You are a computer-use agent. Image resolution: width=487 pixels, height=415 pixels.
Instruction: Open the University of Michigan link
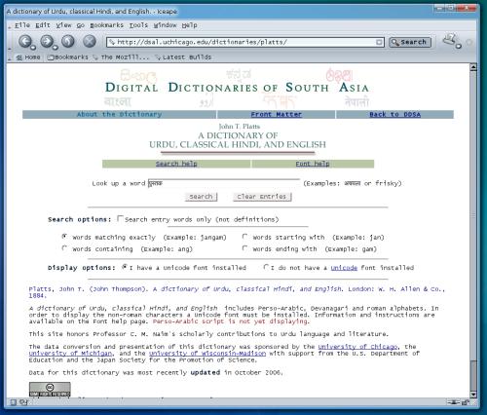point(70,354)
